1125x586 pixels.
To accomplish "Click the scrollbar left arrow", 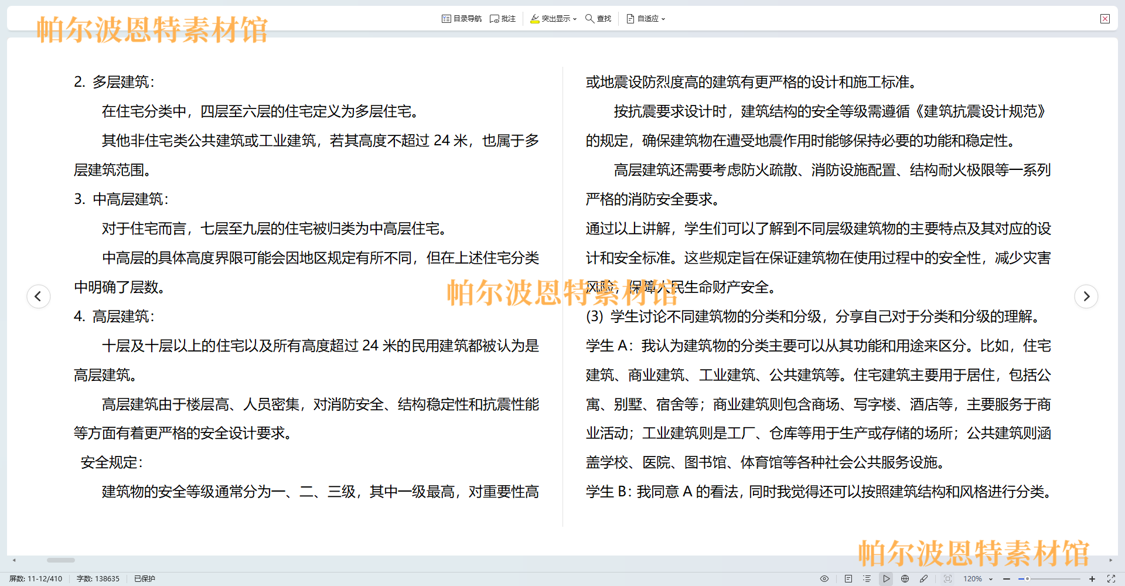I will [14, 560].
